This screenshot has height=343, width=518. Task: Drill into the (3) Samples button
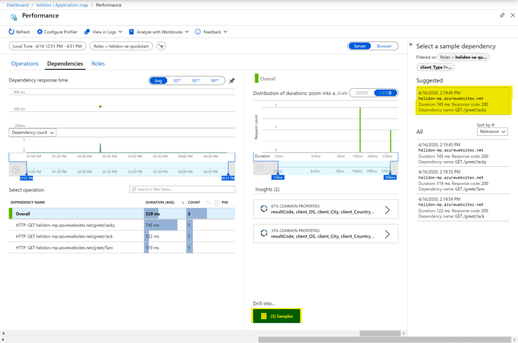276,316
